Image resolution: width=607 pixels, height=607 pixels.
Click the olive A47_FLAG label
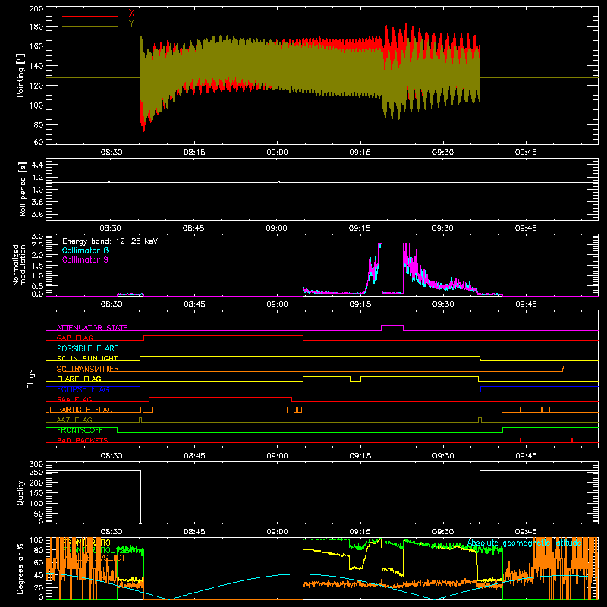(x=74, y=420)
